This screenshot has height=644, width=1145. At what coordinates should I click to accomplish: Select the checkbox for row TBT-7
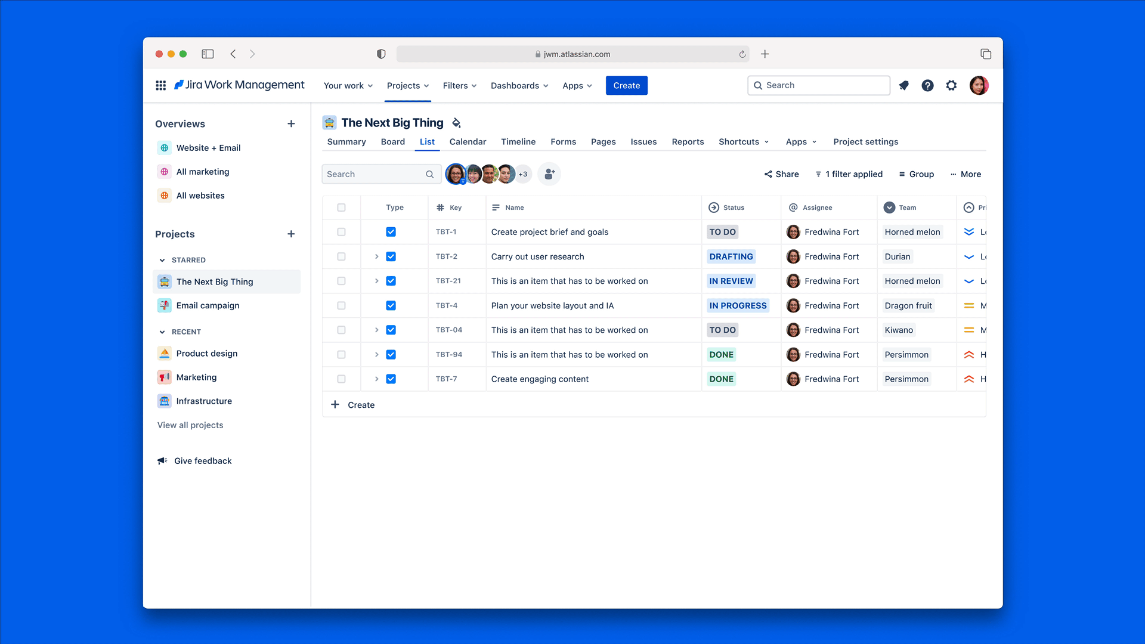(x=341, y=379)
